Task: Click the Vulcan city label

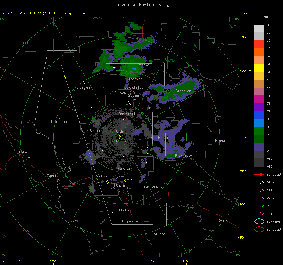Action: click(160, 234)
